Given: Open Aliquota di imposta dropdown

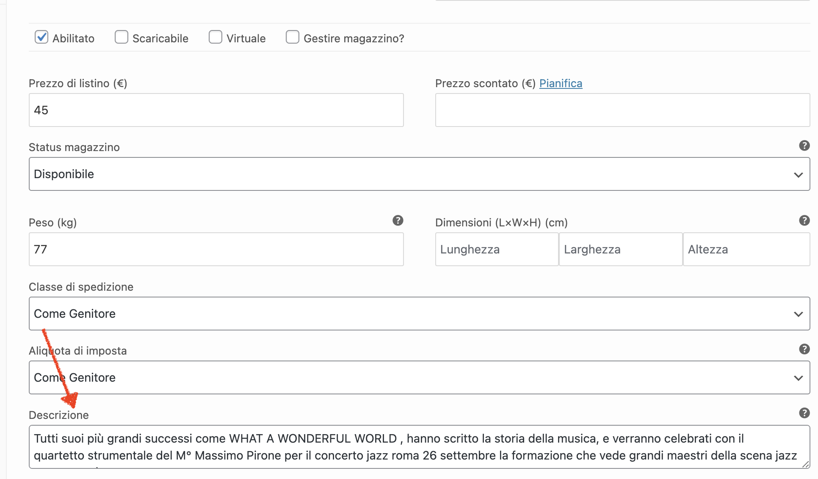Looking at the screenshot, I should [419, 377].
